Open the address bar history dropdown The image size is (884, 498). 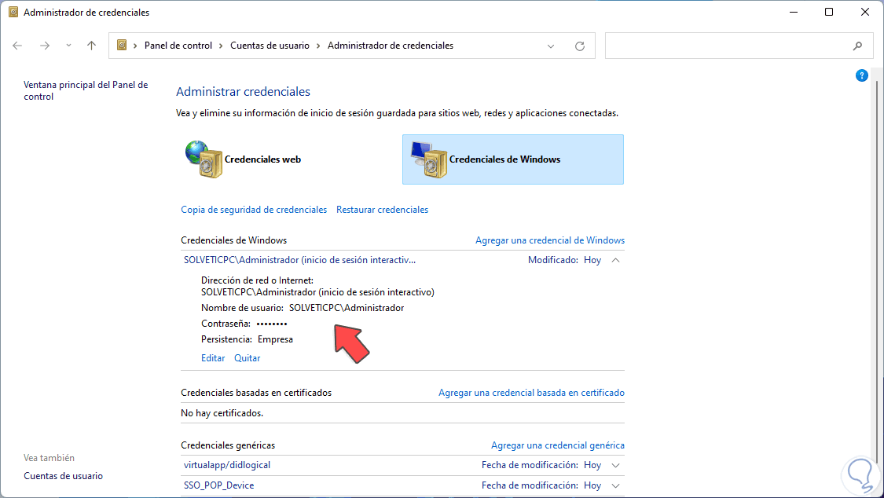pyautogui.click(x=551, y=46)
